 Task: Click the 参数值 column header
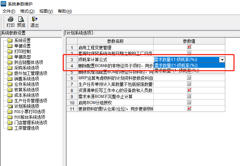[x=189, y=41]
